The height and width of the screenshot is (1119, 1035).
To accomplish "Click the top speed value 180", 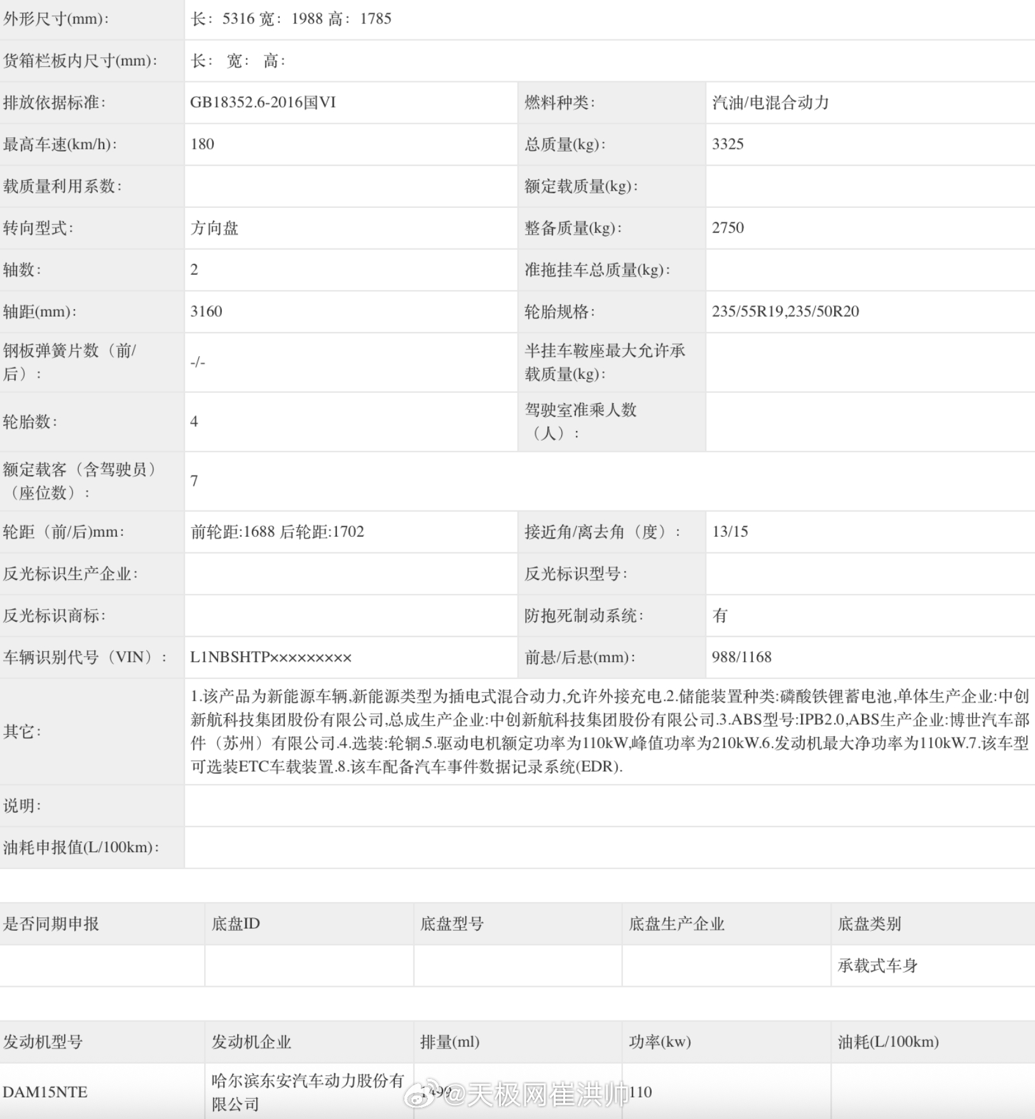I will (202, 144).
